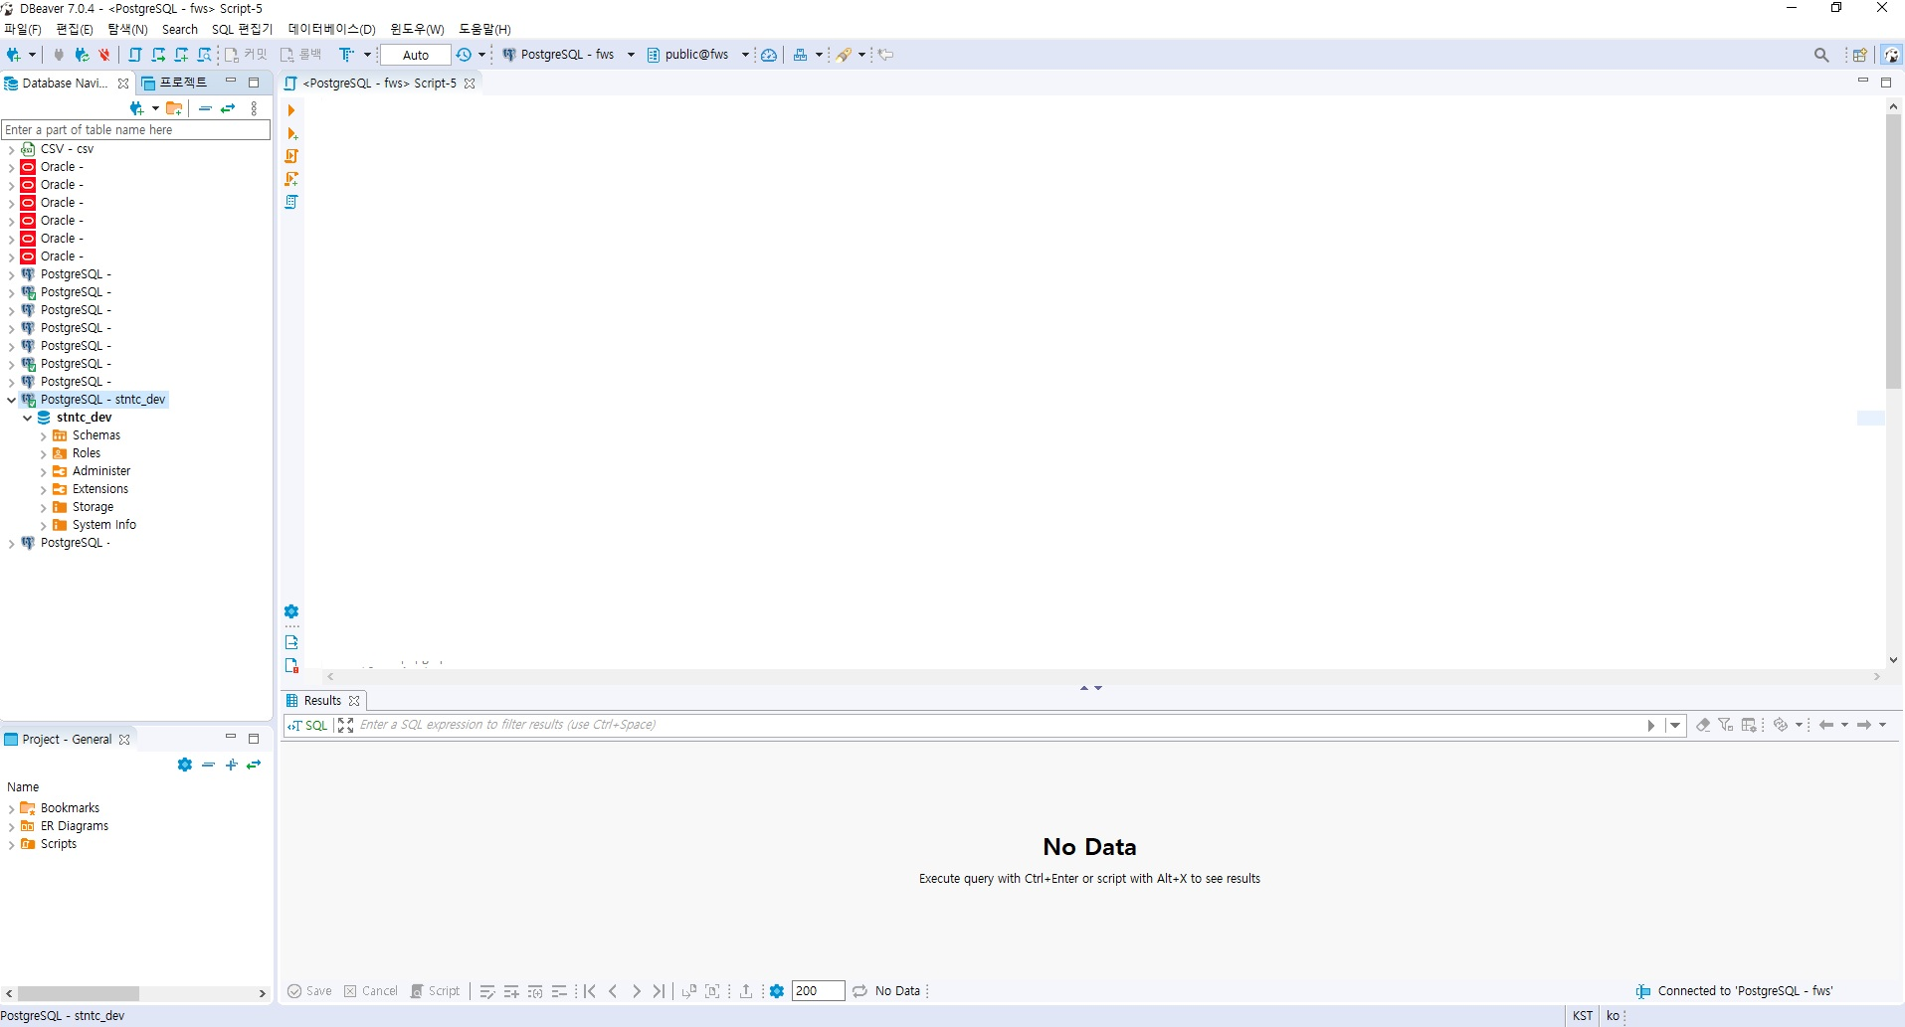Click the plus icon in Project panel
Image resolution: width=1905 pixels, height=1027 pixels.
(231, 765)
